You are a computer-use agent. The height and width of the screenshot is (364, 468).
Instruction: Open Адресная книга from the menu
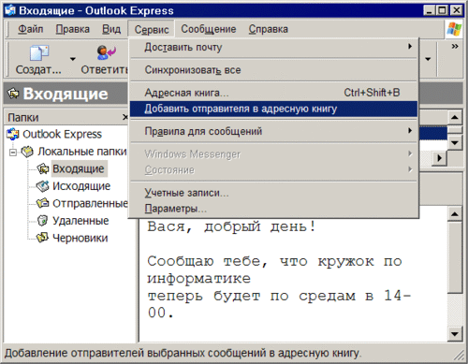[x=273, y=93]
